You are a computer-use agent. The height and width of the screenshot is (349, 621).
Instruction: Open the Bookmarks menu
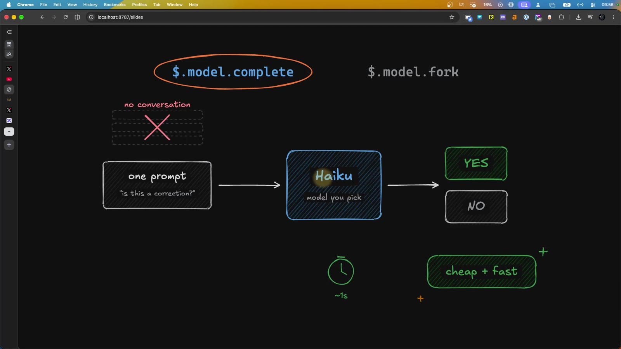114,5
